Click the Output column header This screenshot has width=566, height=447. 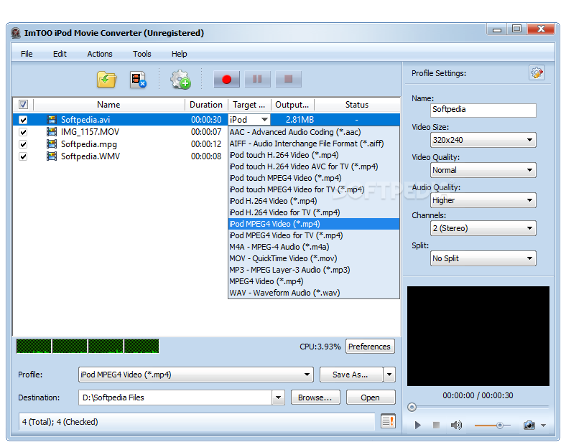point(292,105)
